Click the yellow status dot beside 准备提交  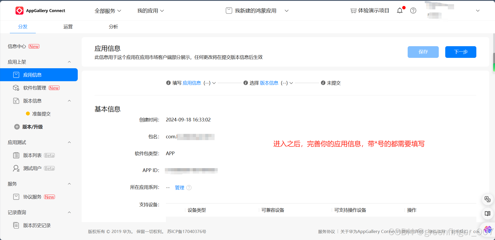click(x=28, y=113)
